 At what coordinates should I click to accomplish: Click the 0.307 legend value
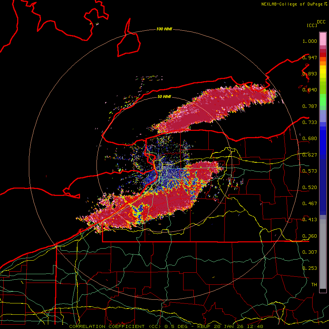pyautogui.click(x=310, y=252)
